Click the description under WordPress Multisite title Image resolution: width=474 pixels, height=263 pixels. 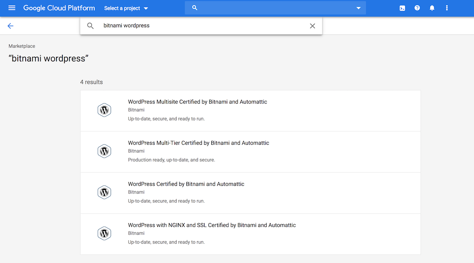click(166, 119)
